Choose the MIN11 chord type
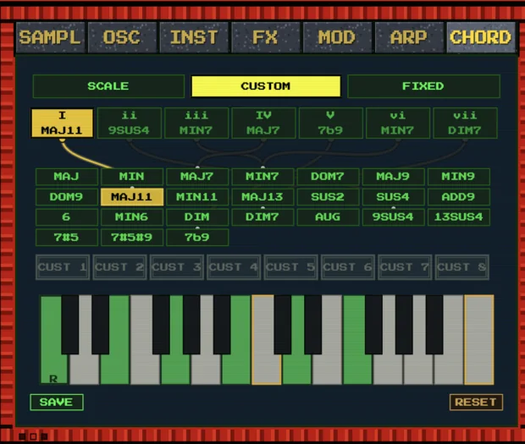 [197, 197]
